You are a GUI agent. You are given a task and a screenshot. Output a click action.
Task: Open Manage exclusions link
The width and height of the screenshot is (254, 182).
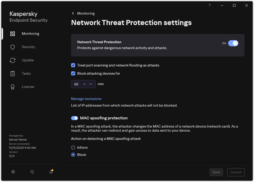86,99
